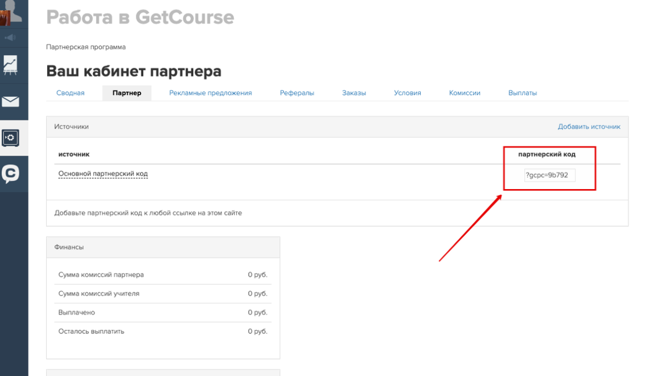Select the Партнер tab
This screenshot has height=376, width=659.
point(127,93)
